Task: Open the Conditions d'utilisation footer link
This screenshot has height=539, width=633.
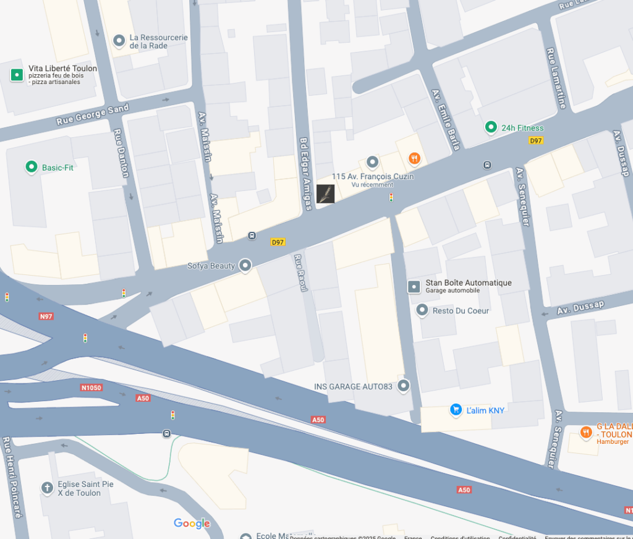Action: point(460,537)
